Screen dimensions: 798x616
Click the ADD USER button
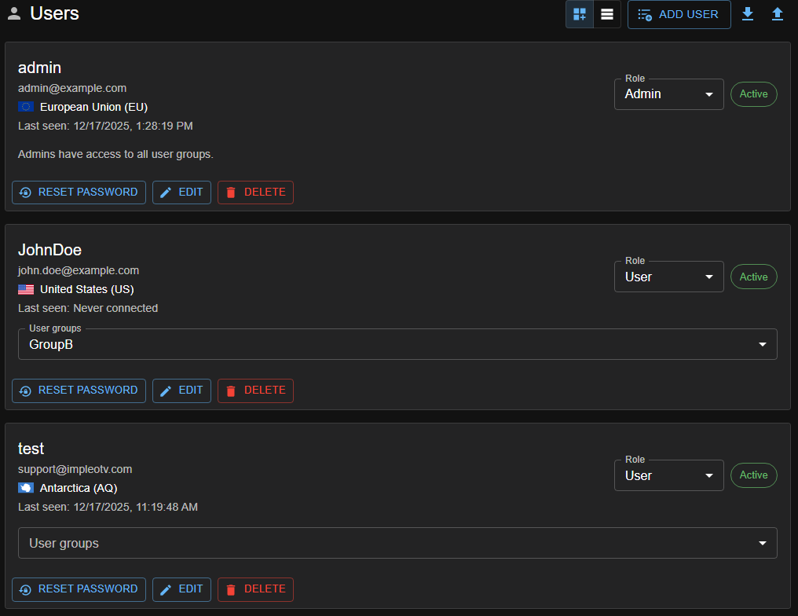[679, 13]
